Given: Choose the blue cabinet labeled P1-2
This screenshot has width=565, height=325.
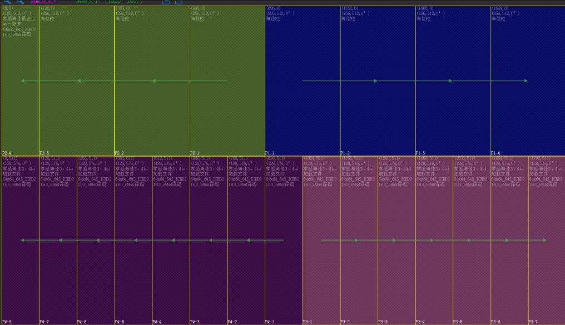Looking at the screenshot, I should coord(378,111).
